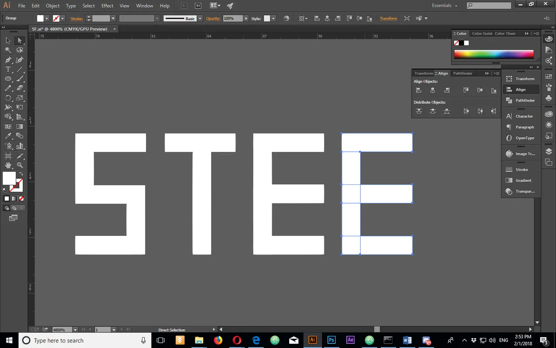Viewport: 556px width, 348px height.
Task: Open the Window menu
Action: [x=145, y=6]
